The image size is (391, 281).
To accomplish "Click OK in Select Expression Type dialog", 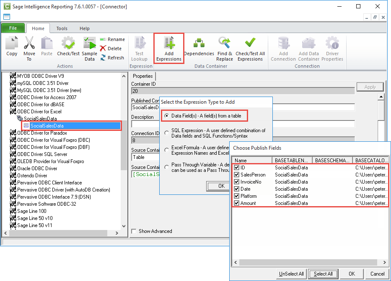I will point(218,186).
